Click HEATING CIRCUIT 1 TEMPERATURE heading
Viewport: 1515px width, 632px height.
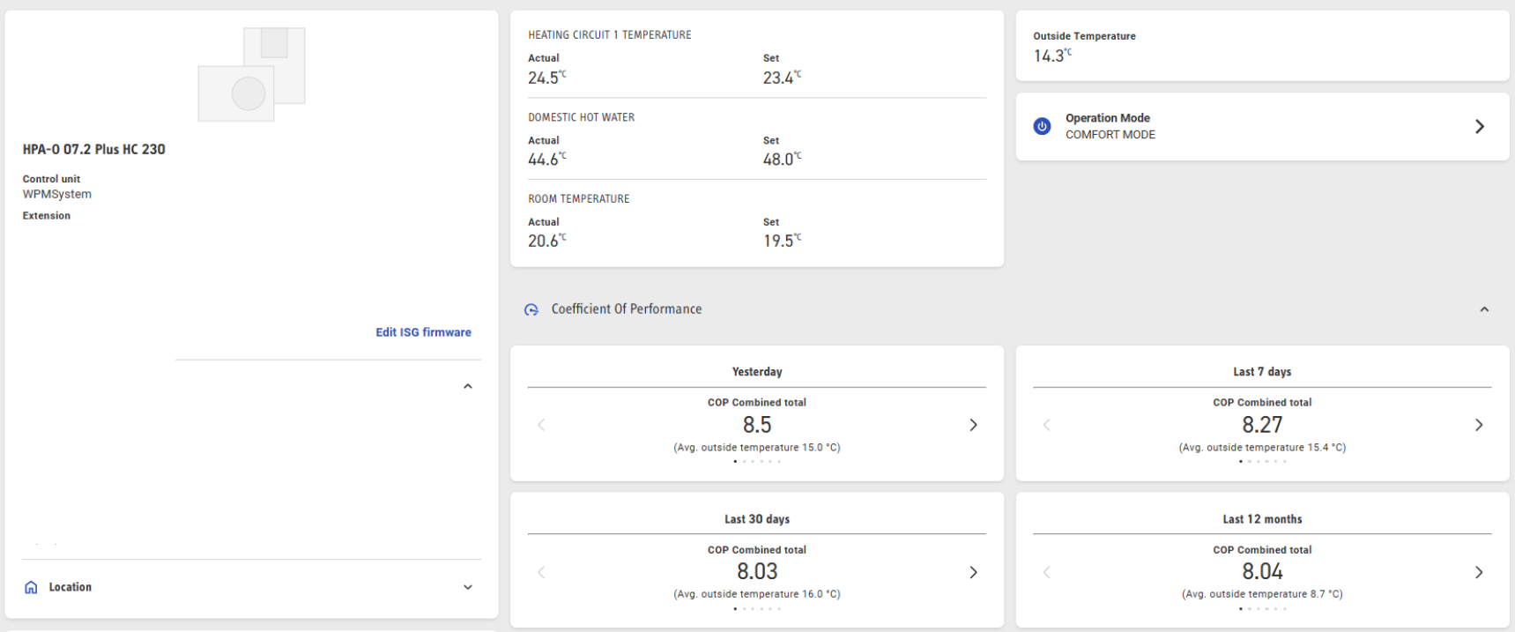tap(610, 35)
